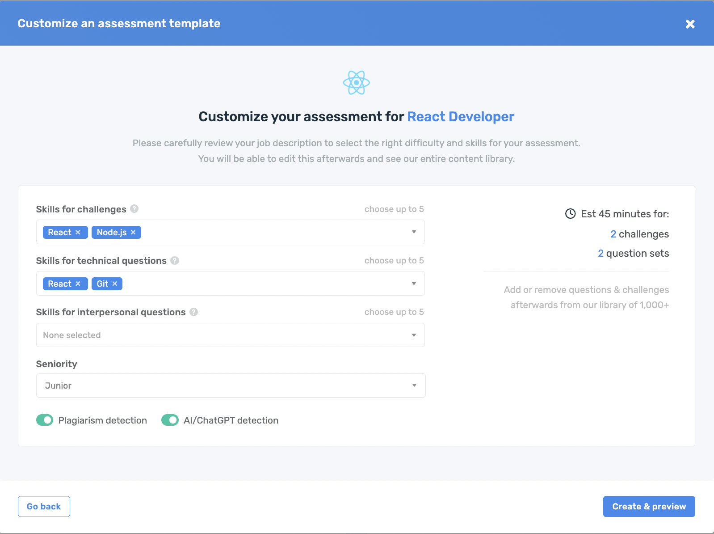Remove the Git tag from technical questions
714x534 pixels.
[x=115, y=284]
